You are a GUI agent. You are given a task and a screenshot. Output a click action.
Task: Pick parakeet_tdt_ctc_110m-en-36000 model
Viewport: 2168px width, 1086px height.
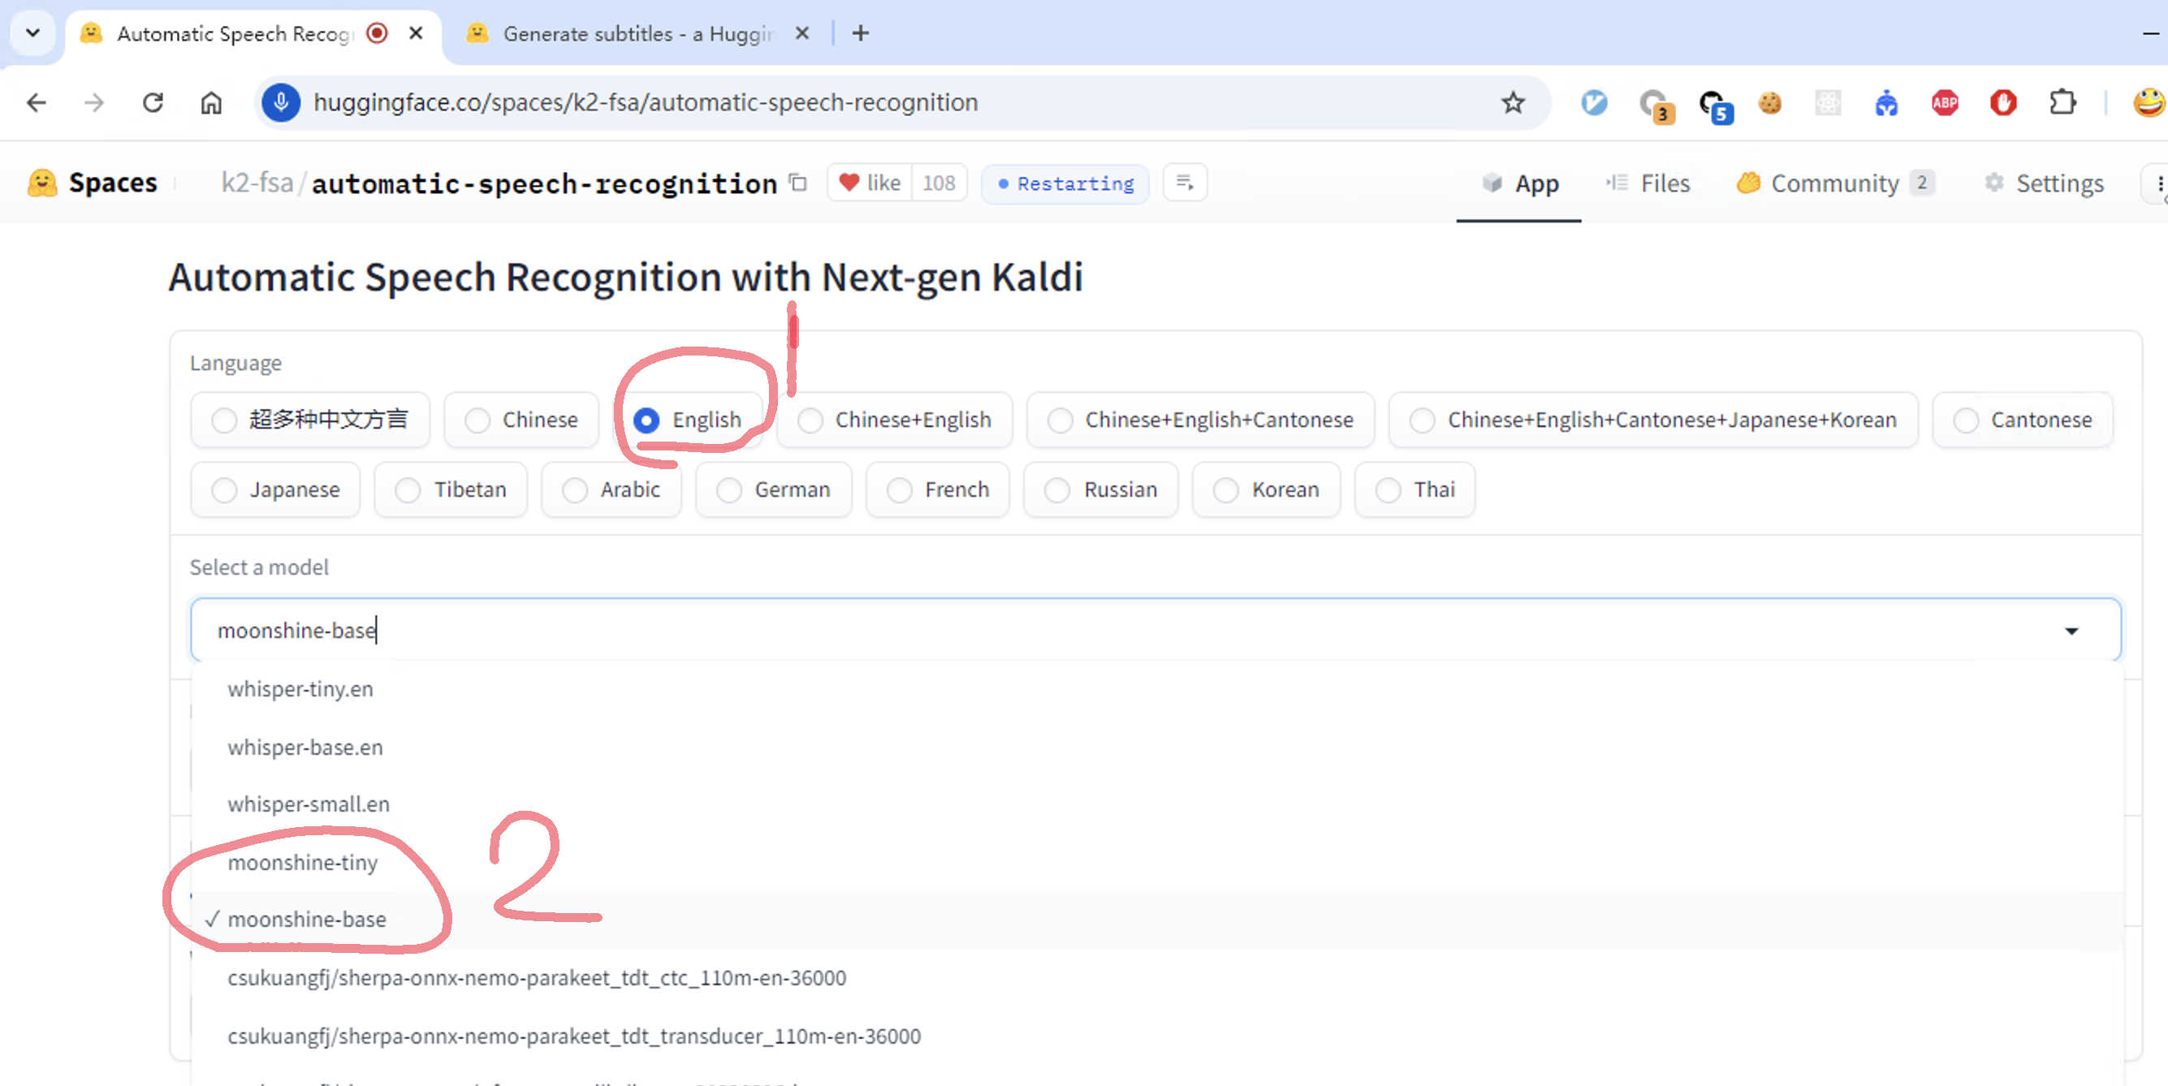(1157, 977)
